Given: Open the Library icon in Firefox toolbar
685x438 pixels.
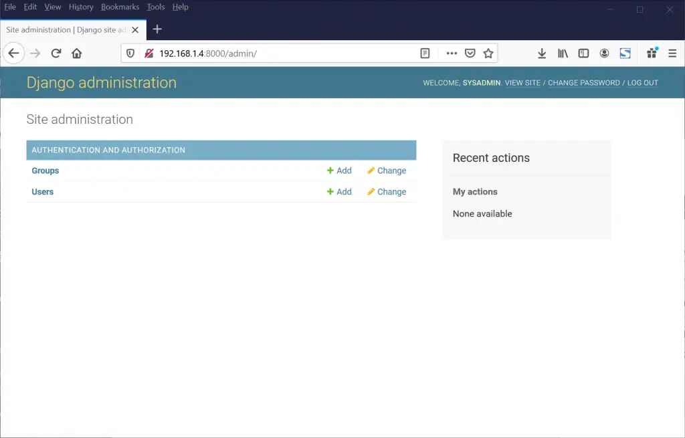Looking at the screenshot, I should 563,53.
